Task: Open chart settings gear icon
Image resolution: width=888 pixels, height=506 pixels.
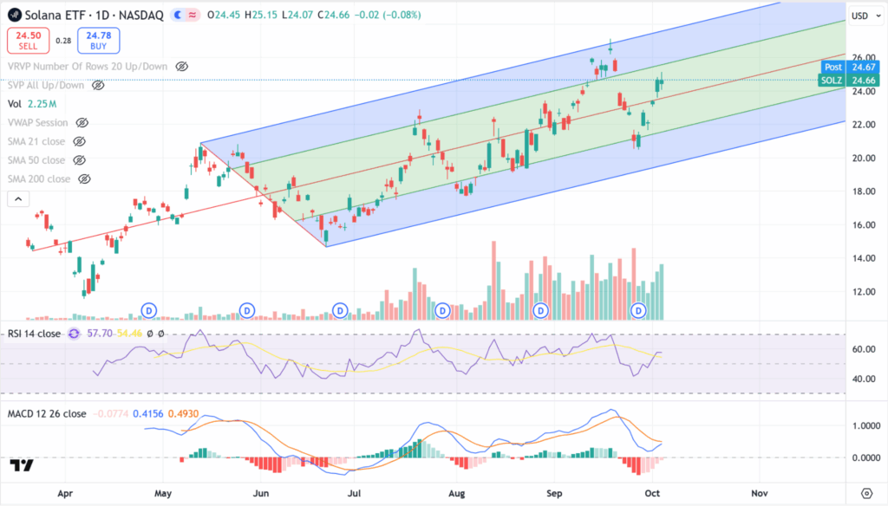Action: [866, 493]
